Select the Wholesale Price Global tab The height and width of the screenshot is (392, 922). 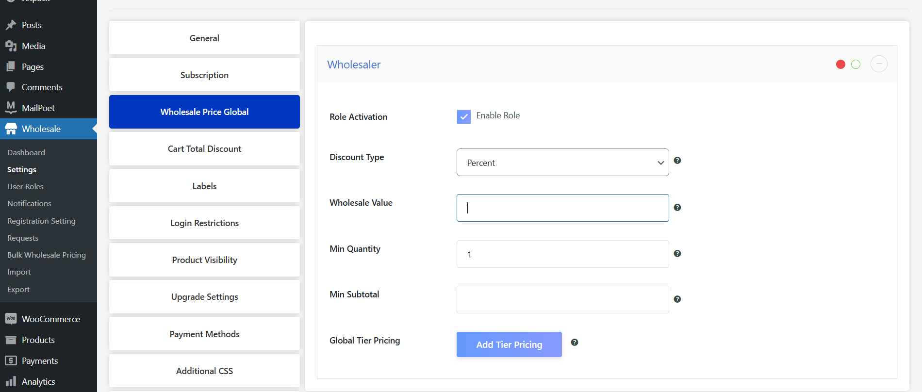click(204, 112)
